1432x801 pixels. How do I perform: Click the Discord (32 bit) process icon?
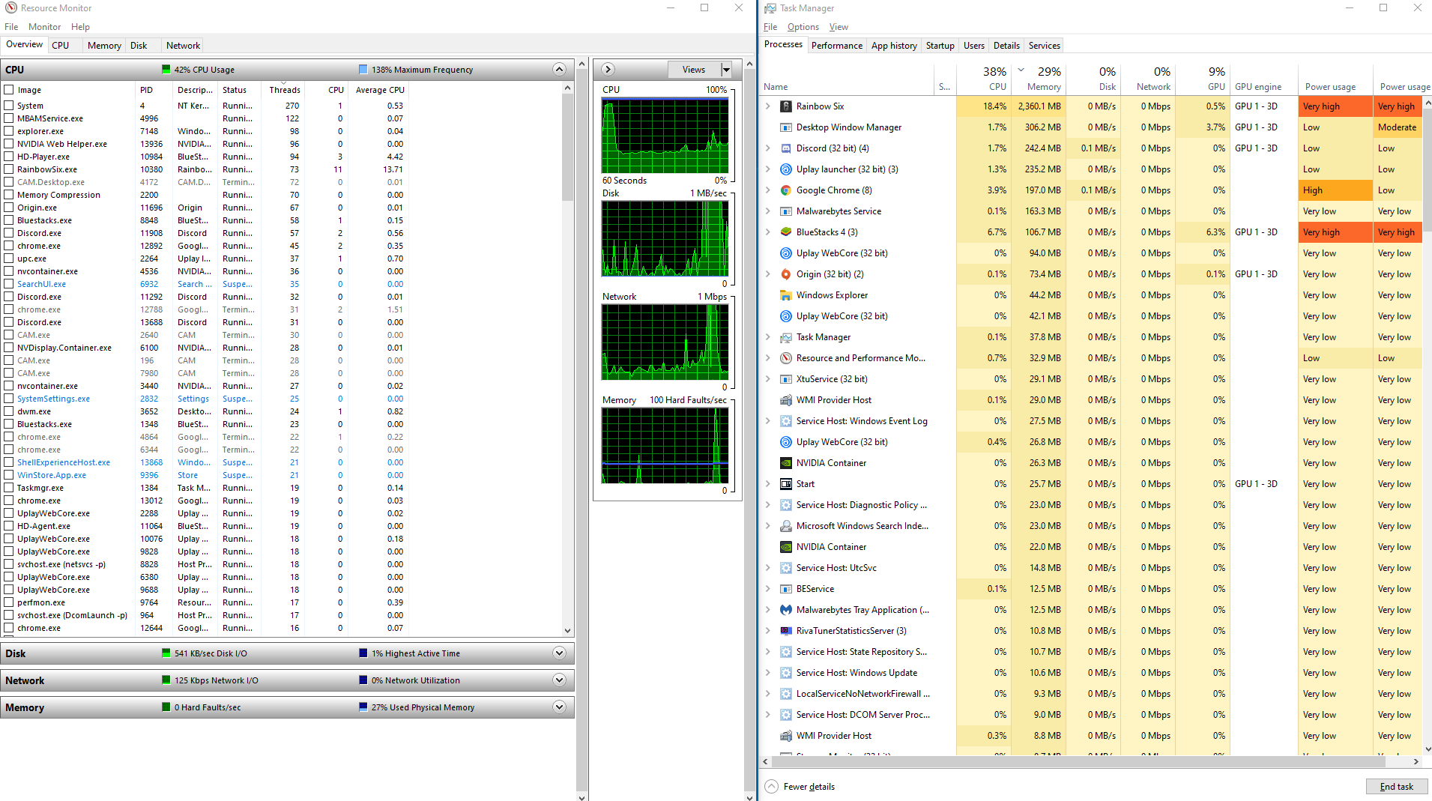pyautogui.click(x=785, y=148)
